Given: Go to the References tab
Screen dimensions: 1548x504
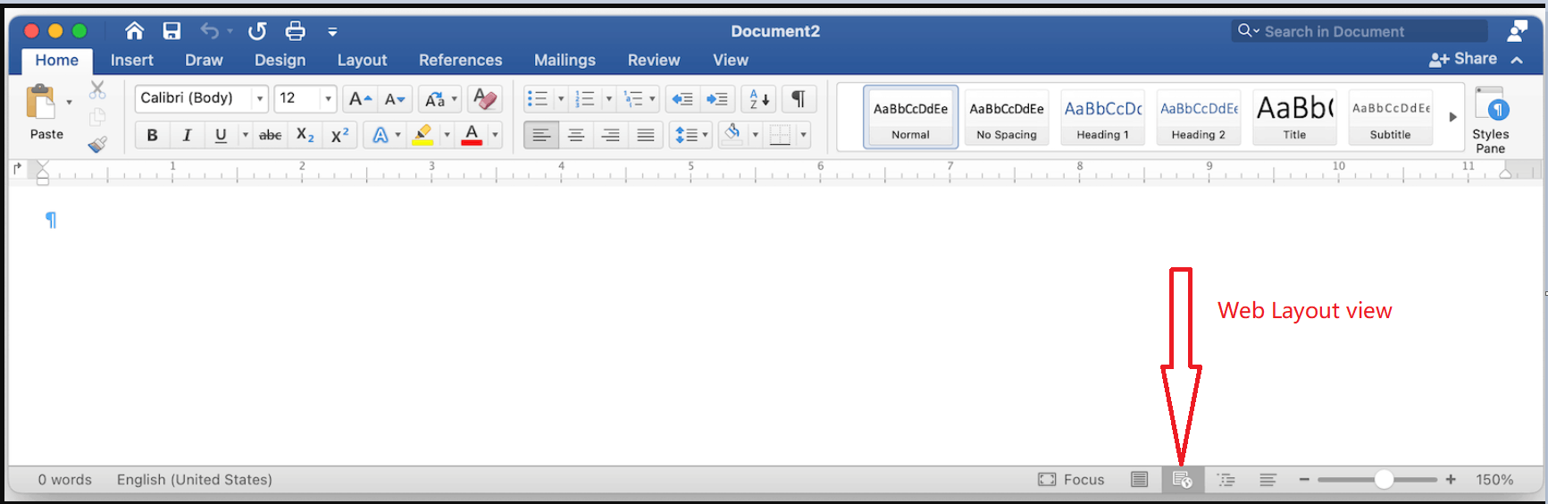Looking at the screenshot, I should point(461,60).
